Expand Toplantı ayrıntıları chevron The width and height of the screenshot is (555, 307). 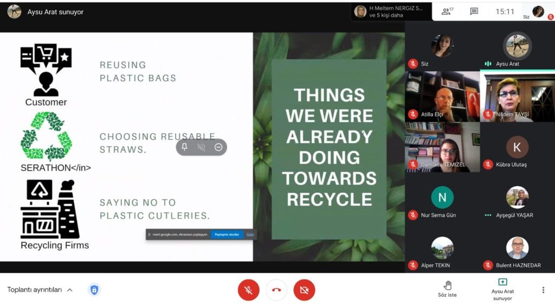tap(70, 290)
